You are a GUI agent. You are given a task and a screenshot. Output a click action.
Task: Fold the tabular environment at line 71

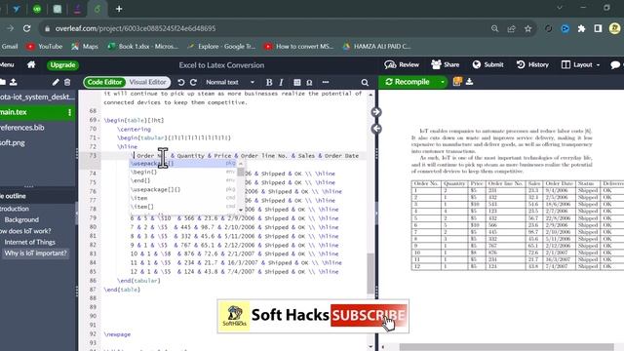99,138
